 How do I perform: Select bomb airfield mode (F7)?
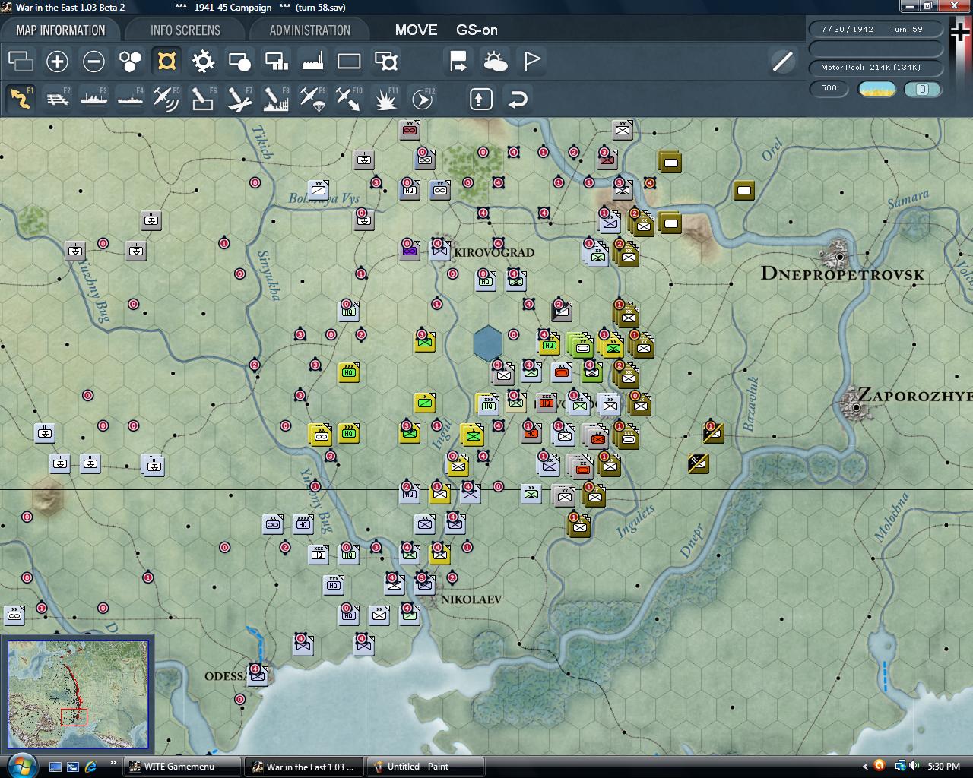click(x=239, y=99)
